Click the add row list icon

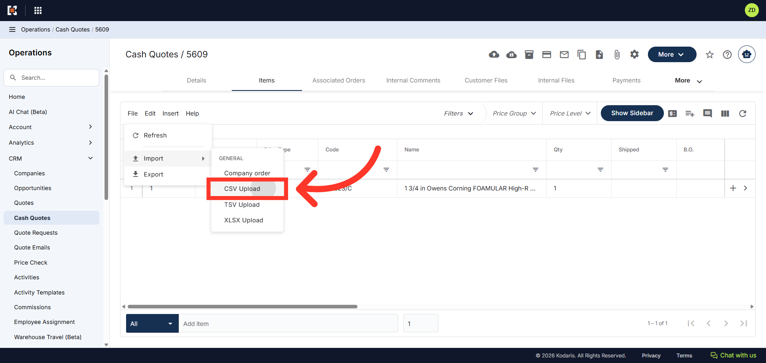click(690, 114)
